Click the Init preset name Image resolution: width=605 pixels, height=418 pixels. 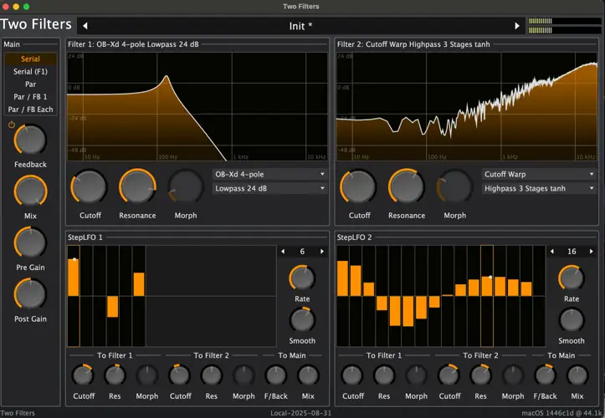click(x=300, y=26)
